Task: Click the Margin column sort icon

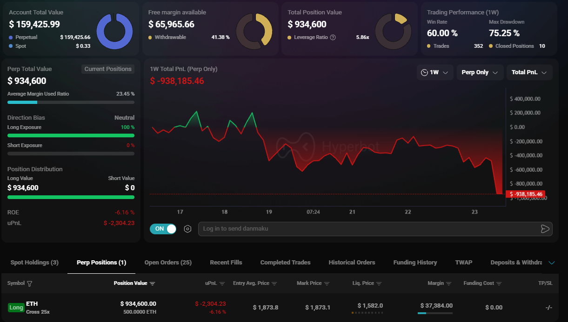Action: click(449, 283)
